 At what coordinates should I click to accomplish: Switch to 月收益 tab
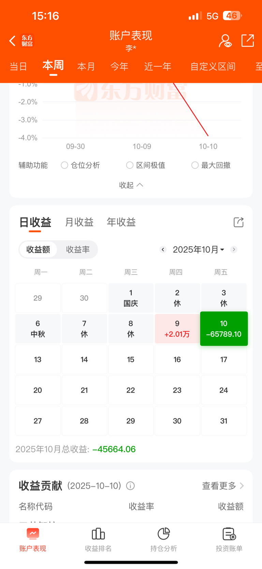coord(79,222)
